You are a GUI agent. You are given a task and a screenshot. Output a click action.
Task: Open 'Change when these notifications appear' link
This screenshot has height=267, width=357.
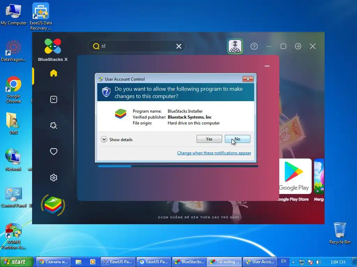[214, 153]
